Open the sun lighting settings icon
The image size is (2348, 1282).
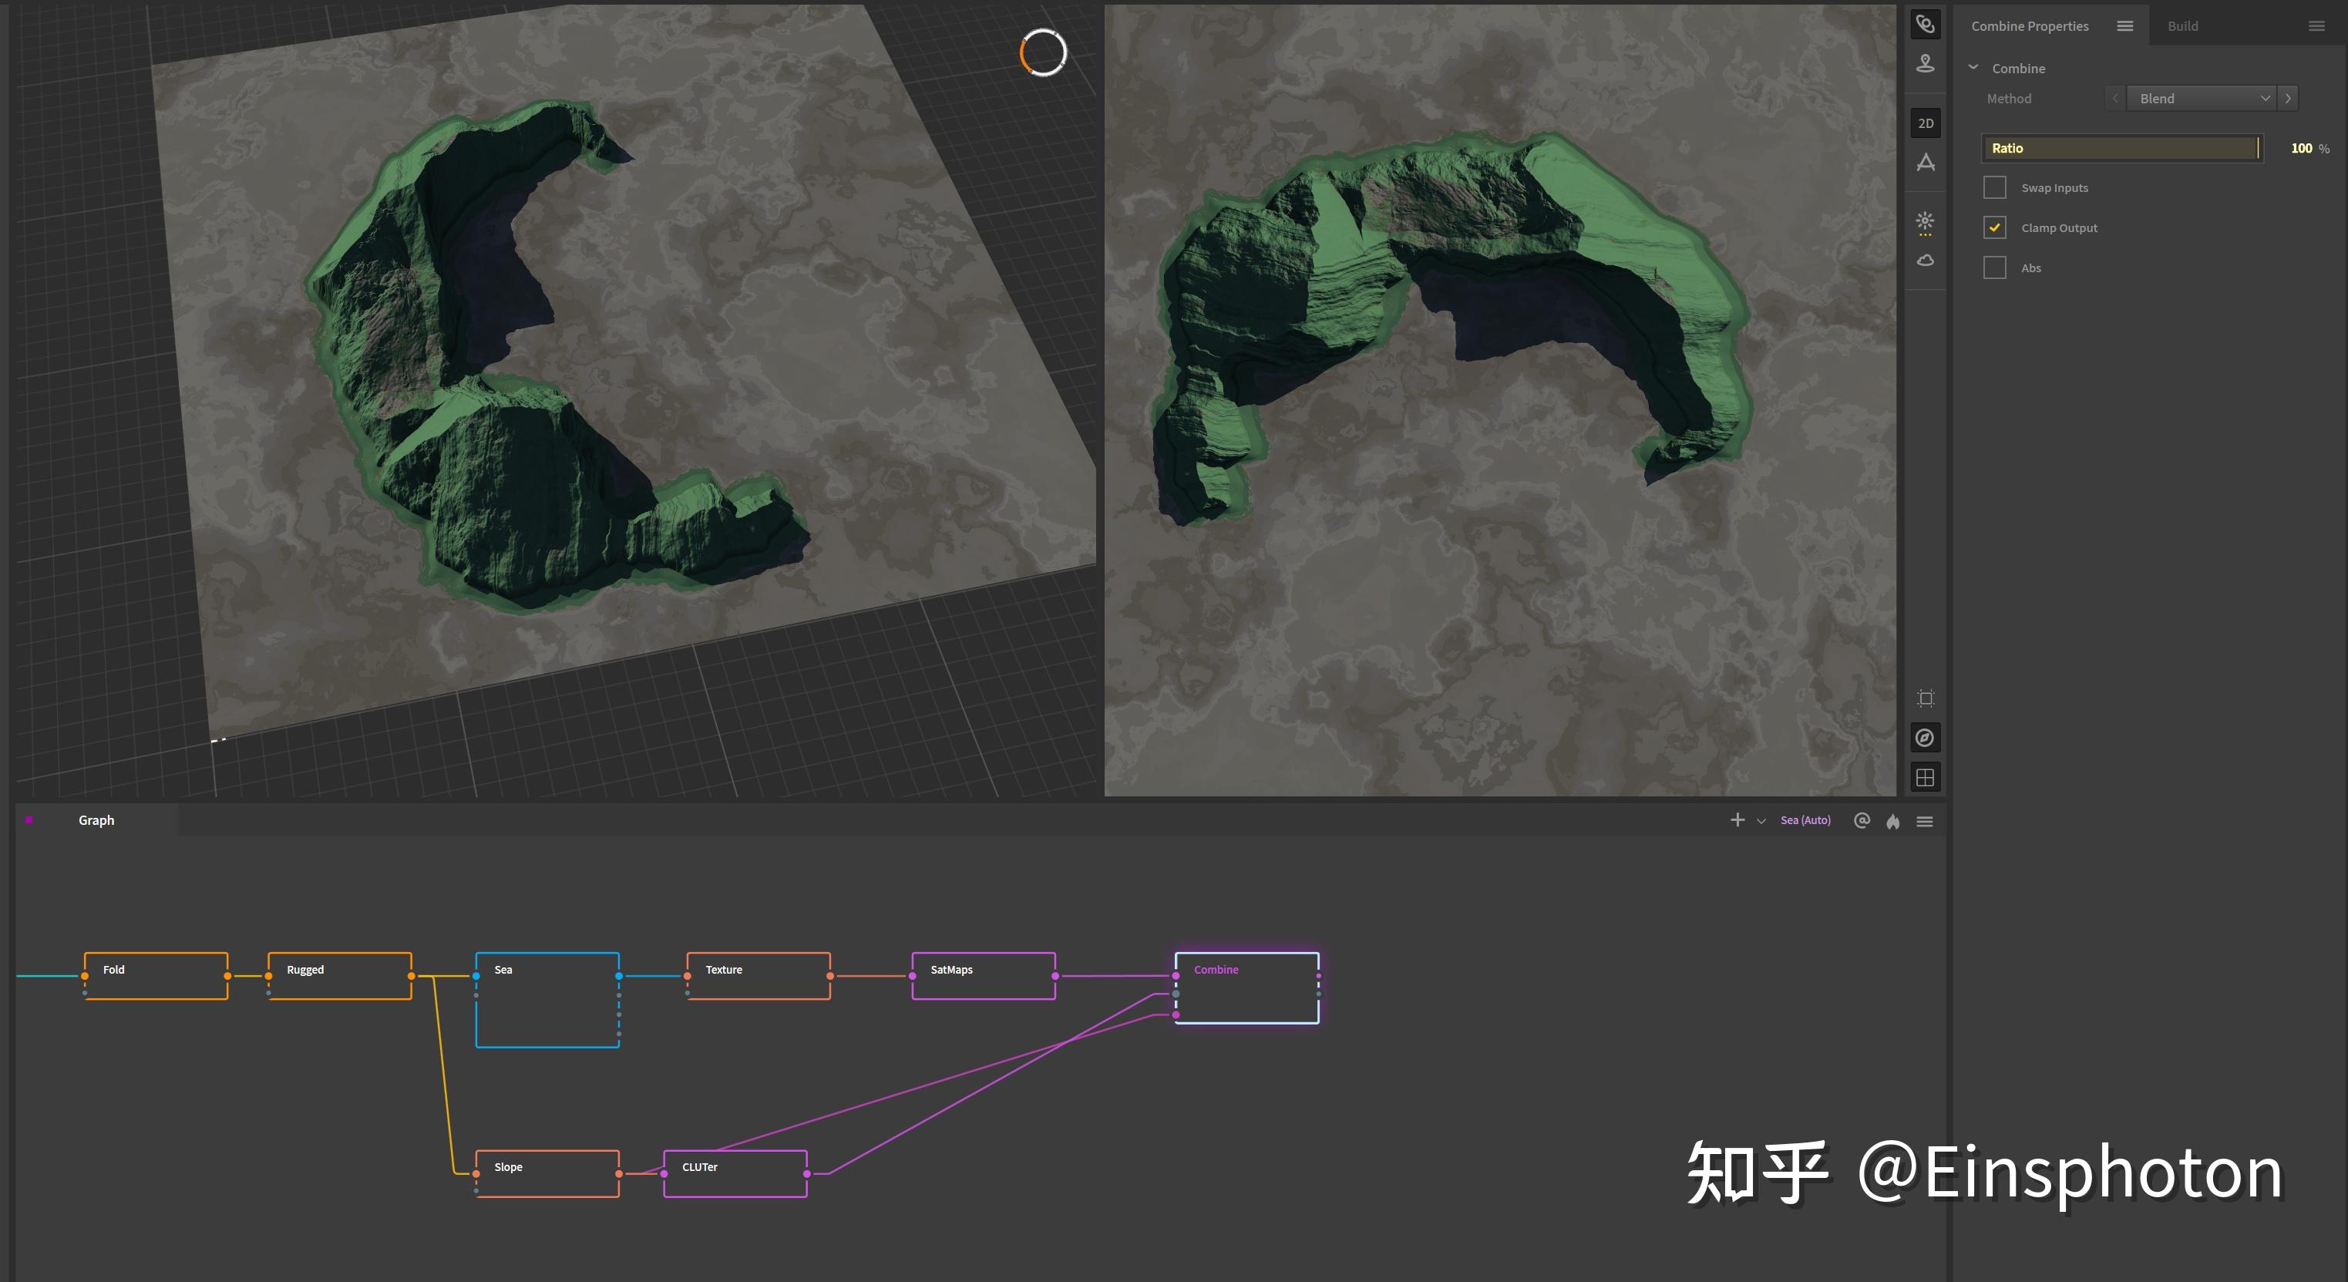[x=1924, y=221]
